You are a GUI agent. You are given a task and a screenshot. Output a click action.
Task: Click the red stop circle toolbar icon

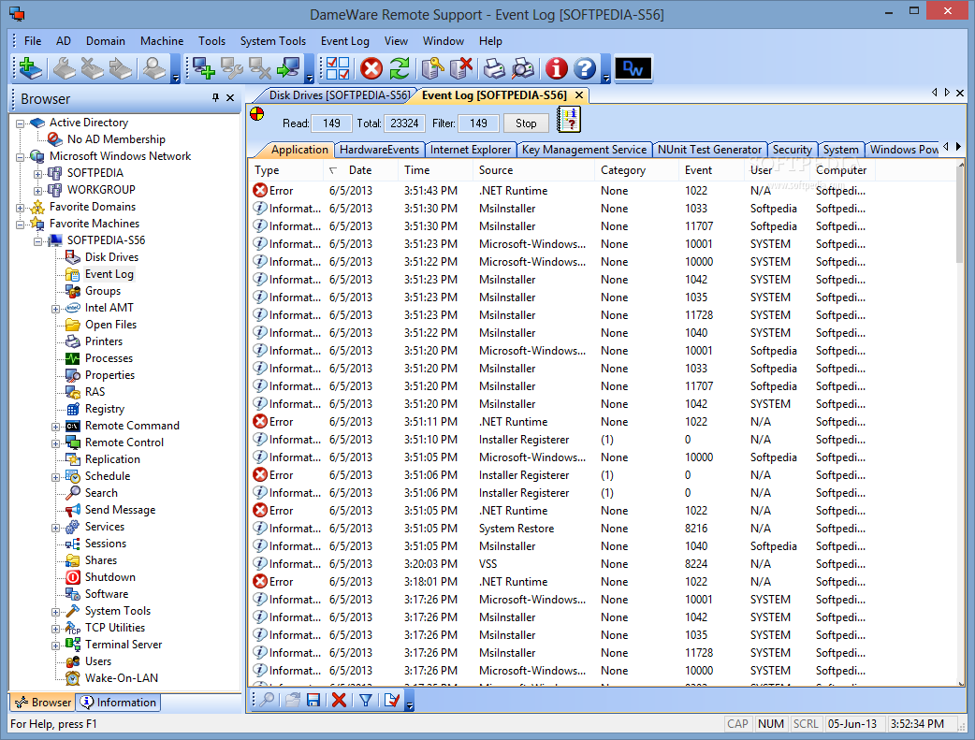[x=371, y=68]
